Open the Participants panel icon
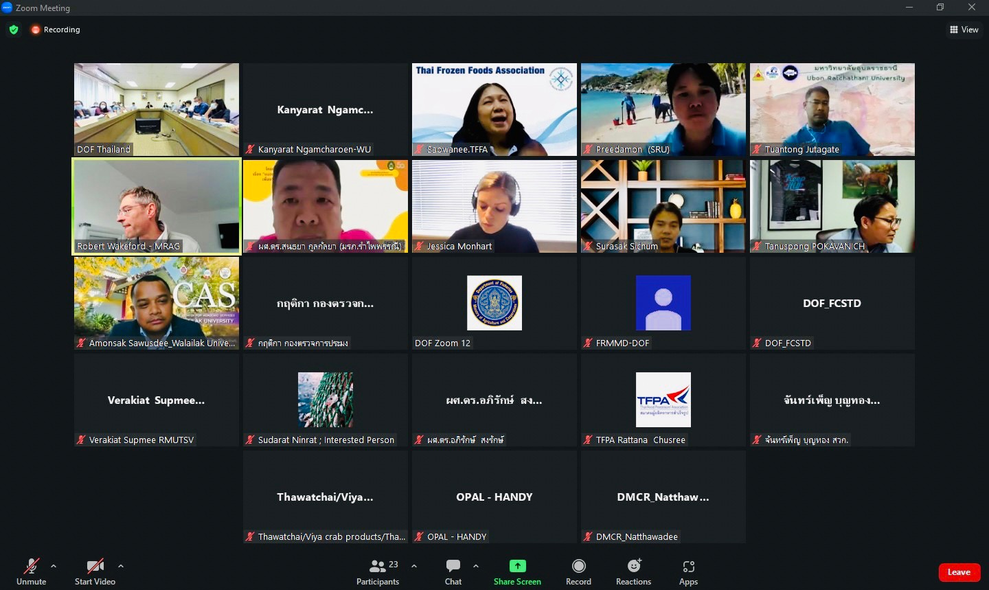 [x=378, y=567]
